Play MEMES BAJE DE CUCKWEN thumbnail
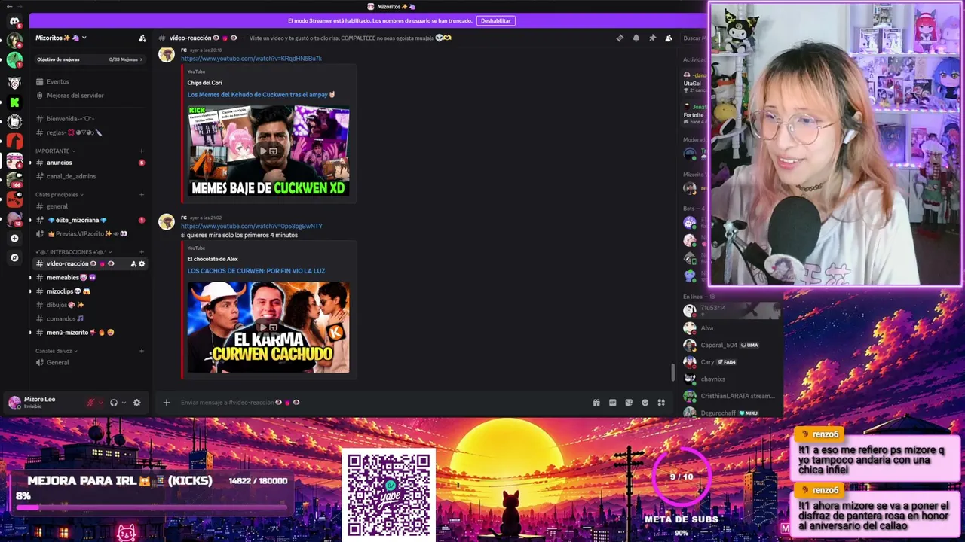The height and width of the screenshot is (542, 965). click(x=268, y=151)
